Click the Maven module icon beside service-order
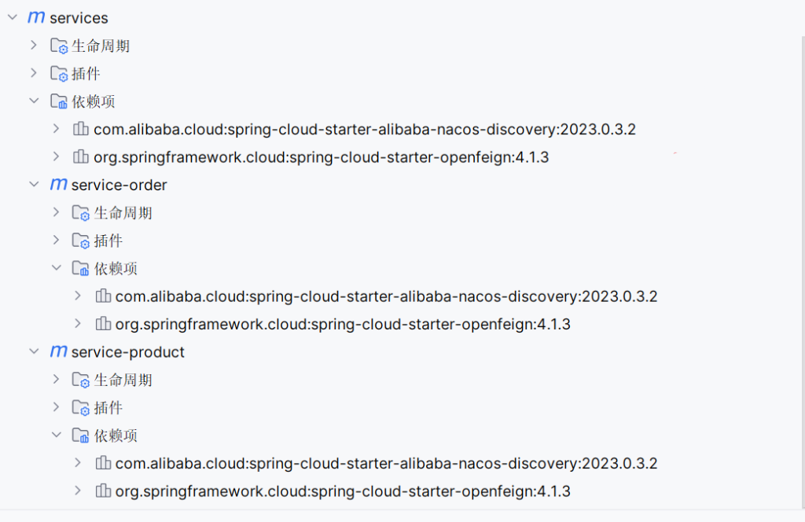Viewport: 805px width, 522px height. 58,185
